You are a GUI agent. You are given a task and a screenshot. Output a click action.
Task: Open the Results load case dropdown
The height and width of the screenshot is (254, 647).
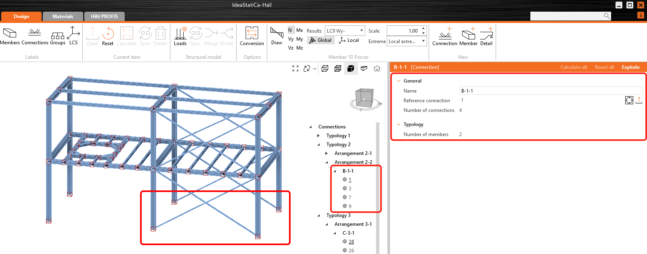pyautogui.click(x=345, y=31)
